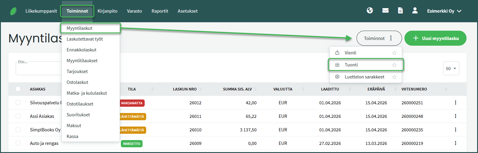The width and height of the screenshot is (478, 153).
Task: Sort by TILA column arrows
Action: (153, 89)
